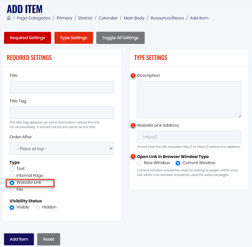Click Toggle All Settings button
Screen dimensions: 252x247
[x=120, y=38]
